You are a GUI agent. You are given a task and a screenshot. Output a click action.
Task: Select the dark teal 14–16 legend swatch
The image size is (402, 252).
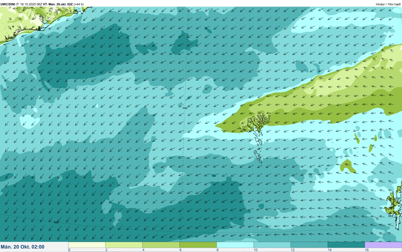click(x=346, y=245)
